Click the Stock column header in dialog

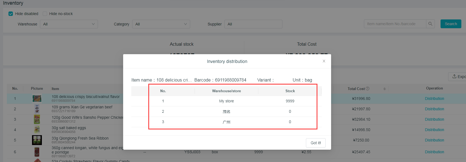290,91
